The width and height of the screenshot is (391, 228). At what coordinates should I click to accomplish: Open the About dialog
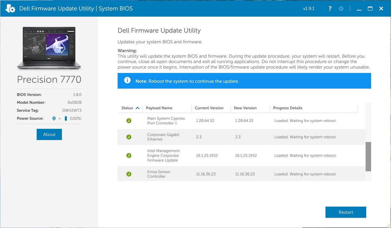click(x=49, y=134)
